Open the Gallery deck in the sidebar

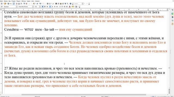(172, 20)
